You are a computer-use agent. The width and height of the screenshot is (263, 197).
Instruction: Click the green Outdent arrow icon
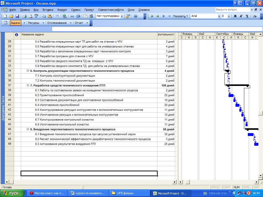click(x=152, y=16)
